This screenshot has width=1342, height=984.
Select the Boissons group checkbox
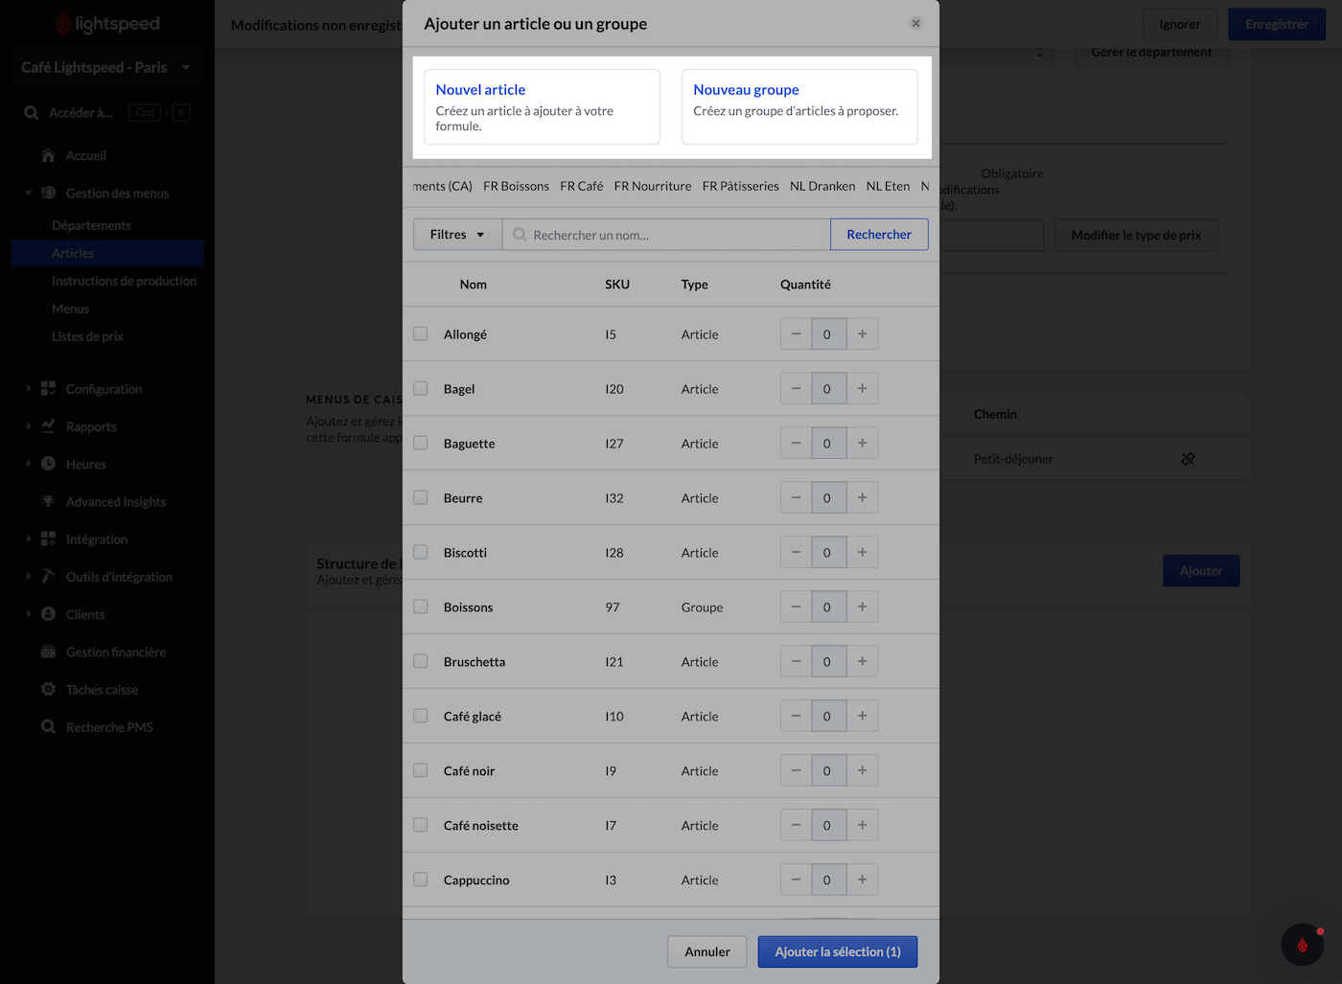tap(421, 606)
